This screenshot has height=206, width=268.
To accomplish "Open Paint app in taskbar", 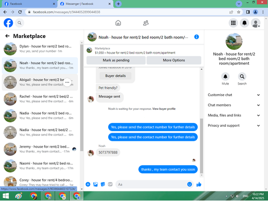I will 19,196.
